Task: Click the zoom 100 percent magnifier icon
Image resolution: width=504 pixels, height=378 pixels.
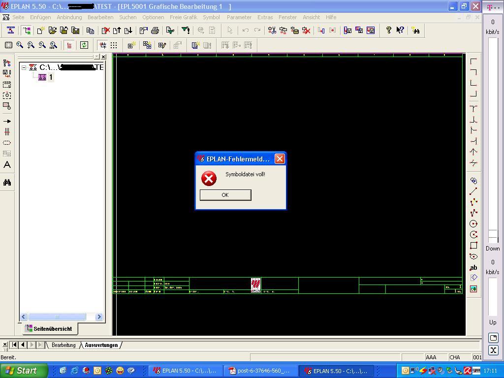Action: click(53, 45)
